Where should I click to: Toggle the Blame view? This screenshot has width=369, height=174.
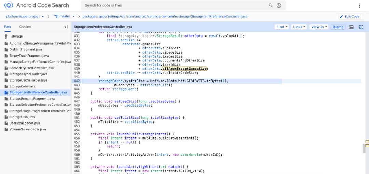338,27
